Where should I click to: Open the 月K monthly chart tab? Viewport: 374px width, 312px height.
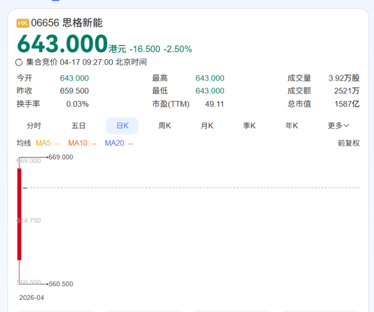coord(207,126)
